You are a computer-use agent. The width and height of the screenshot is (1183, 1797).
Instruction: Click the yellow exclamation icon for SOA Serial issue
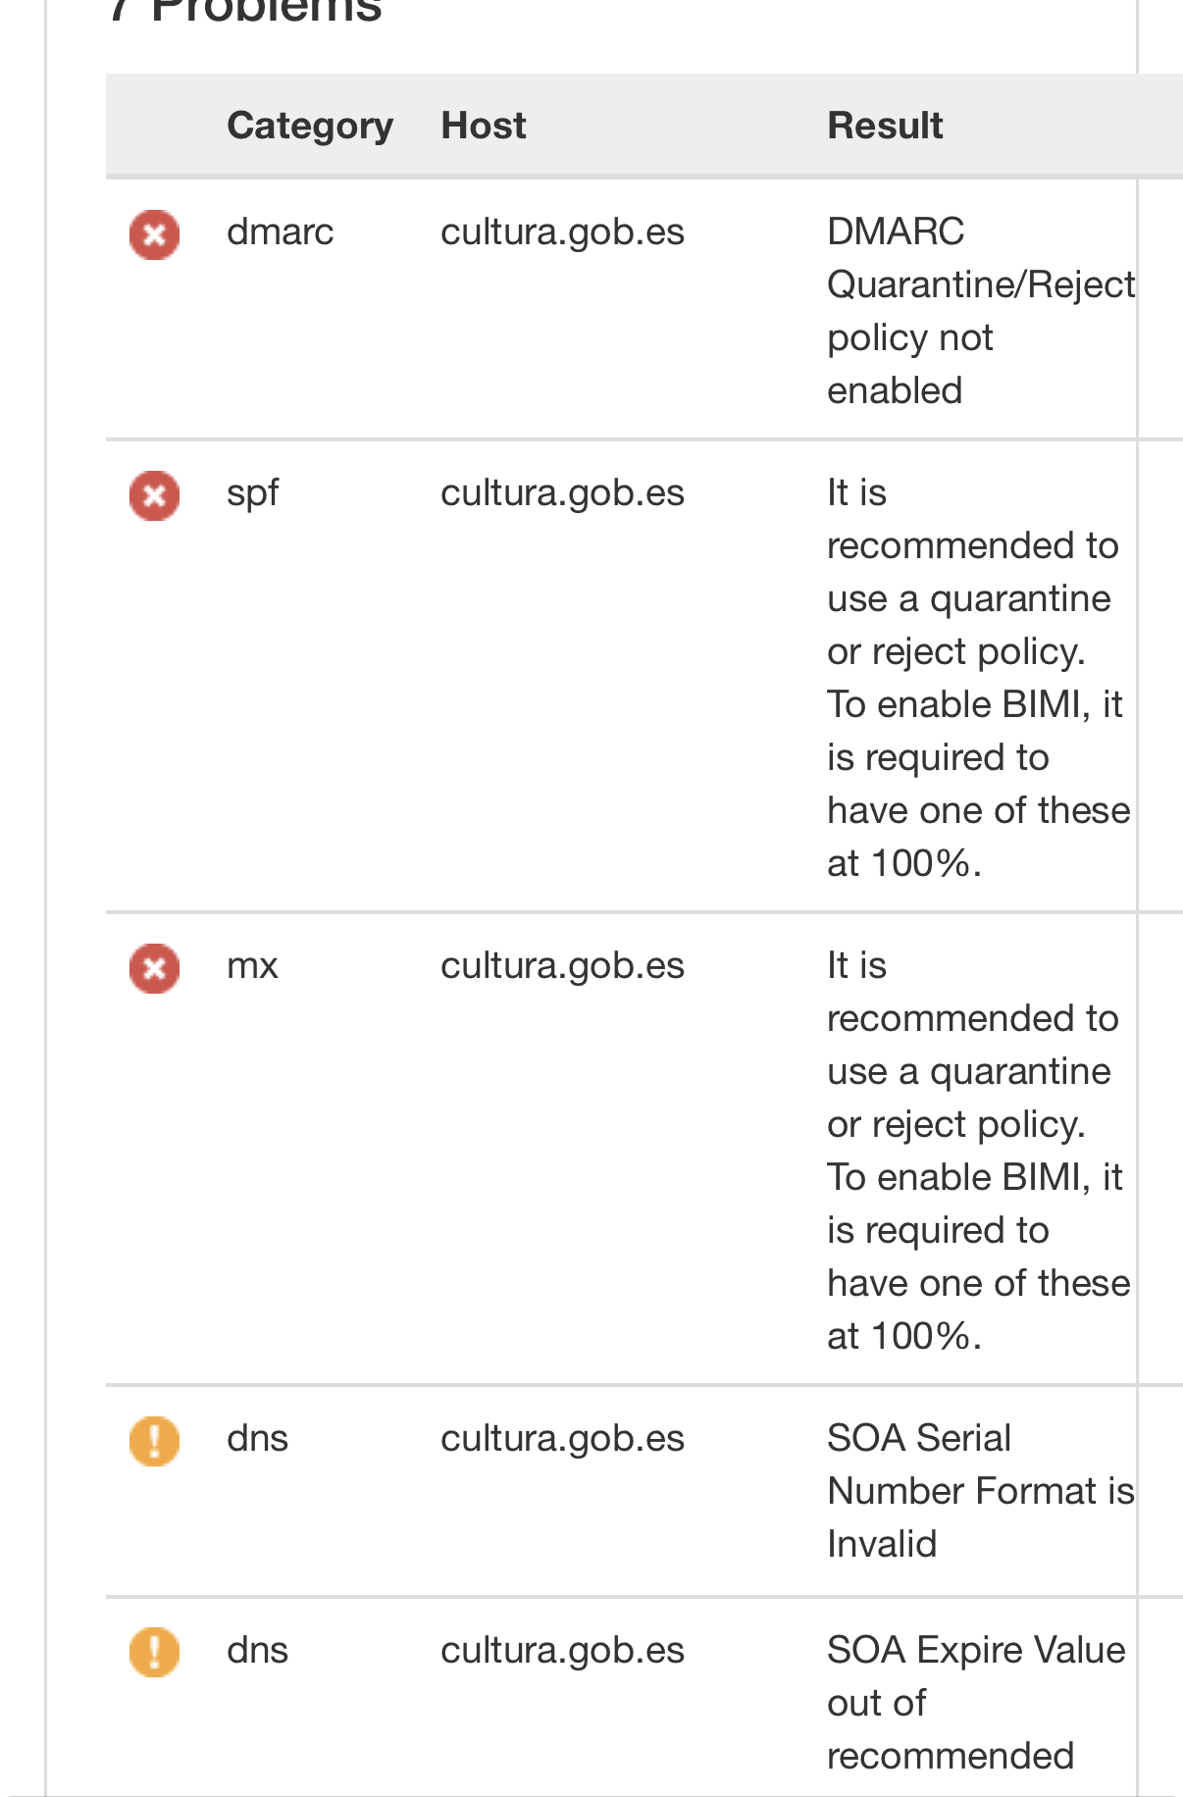tap(153, 1441)
